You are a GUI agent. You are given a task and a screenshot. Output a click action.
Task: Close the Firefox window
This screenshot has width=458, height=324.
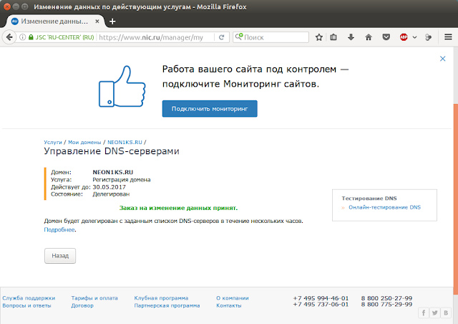[x=7, y=6]
